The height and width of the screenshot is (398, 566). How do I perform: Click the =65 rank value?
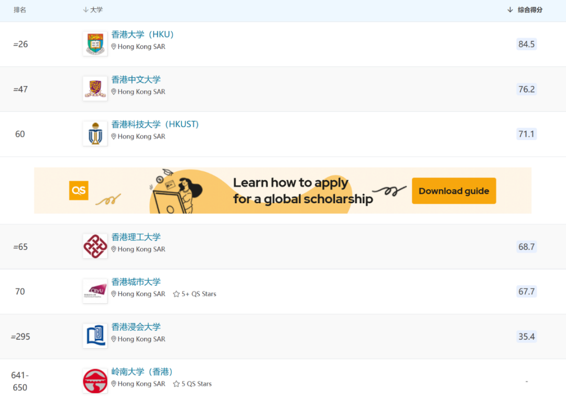point(20,247)
